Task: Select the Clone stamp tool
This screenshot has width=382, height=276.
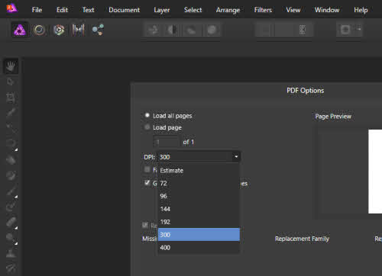Action: [x=11, y=253]
